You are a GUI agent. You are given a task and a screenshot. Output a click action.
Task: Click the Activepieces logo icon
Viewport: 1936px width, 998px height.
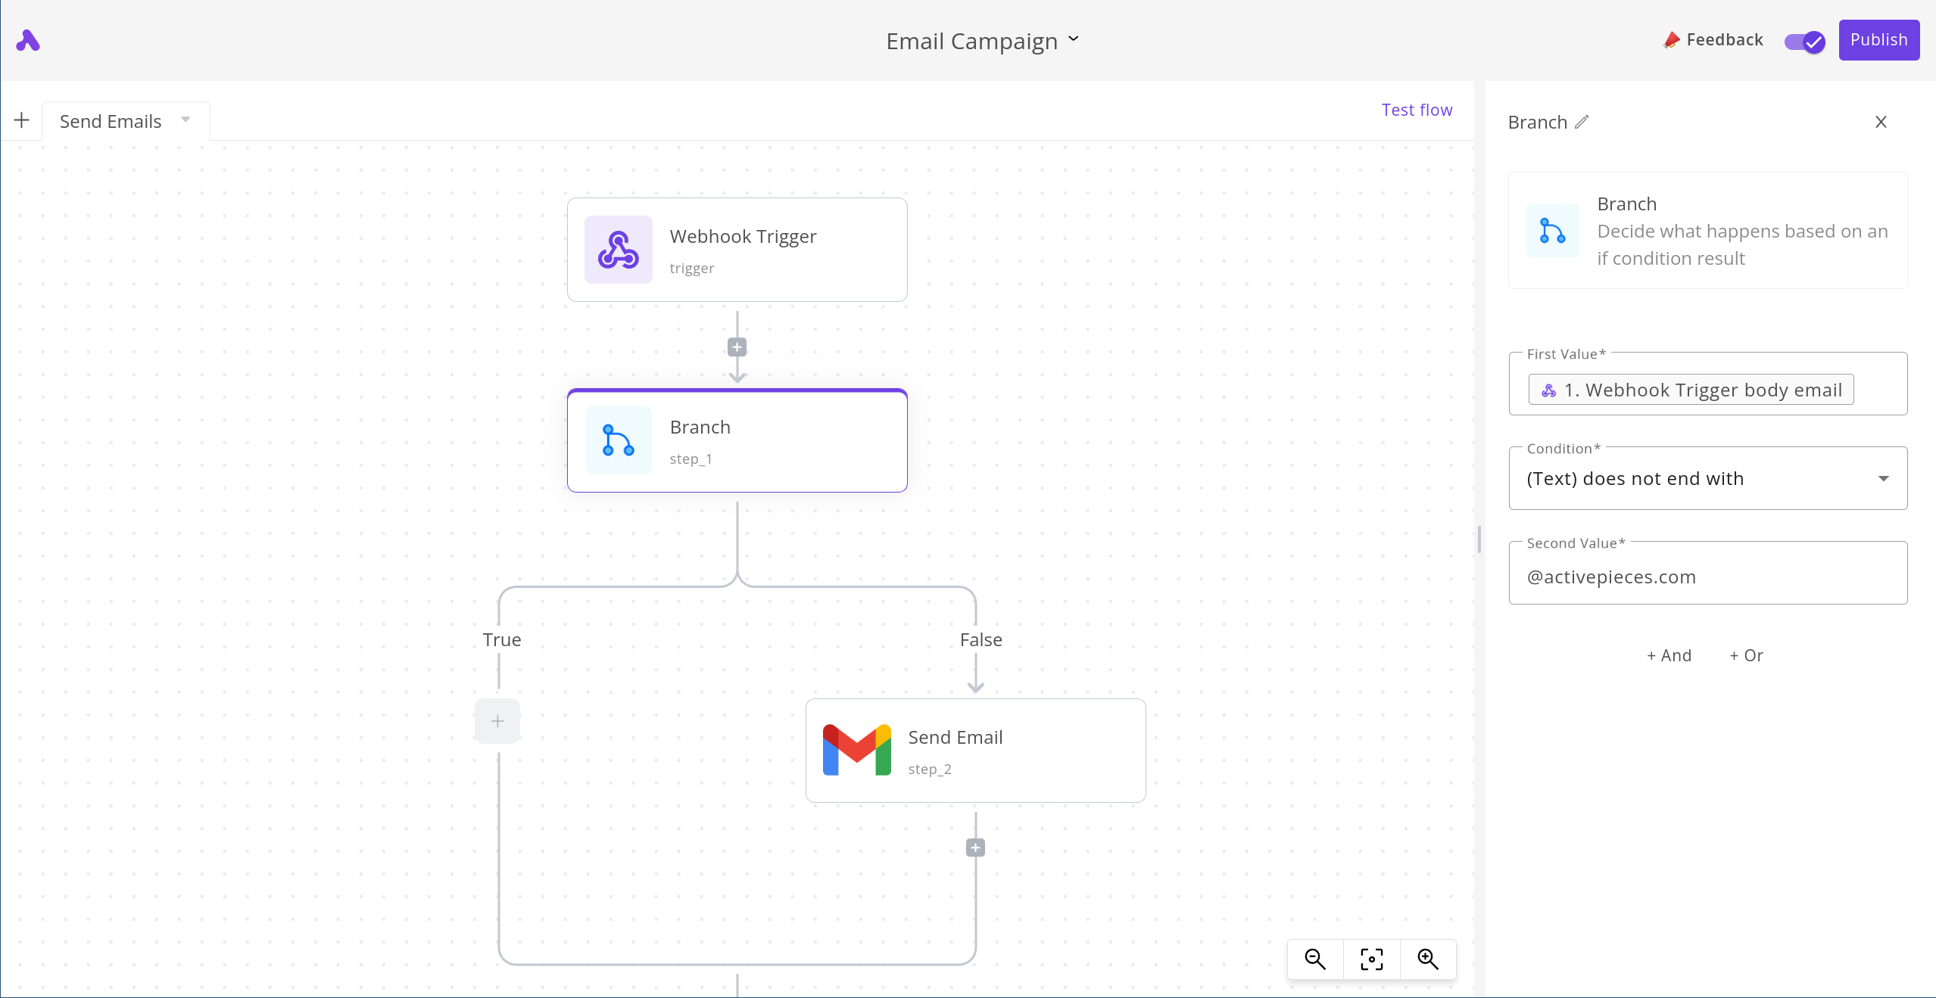click(x=28, y=40)
